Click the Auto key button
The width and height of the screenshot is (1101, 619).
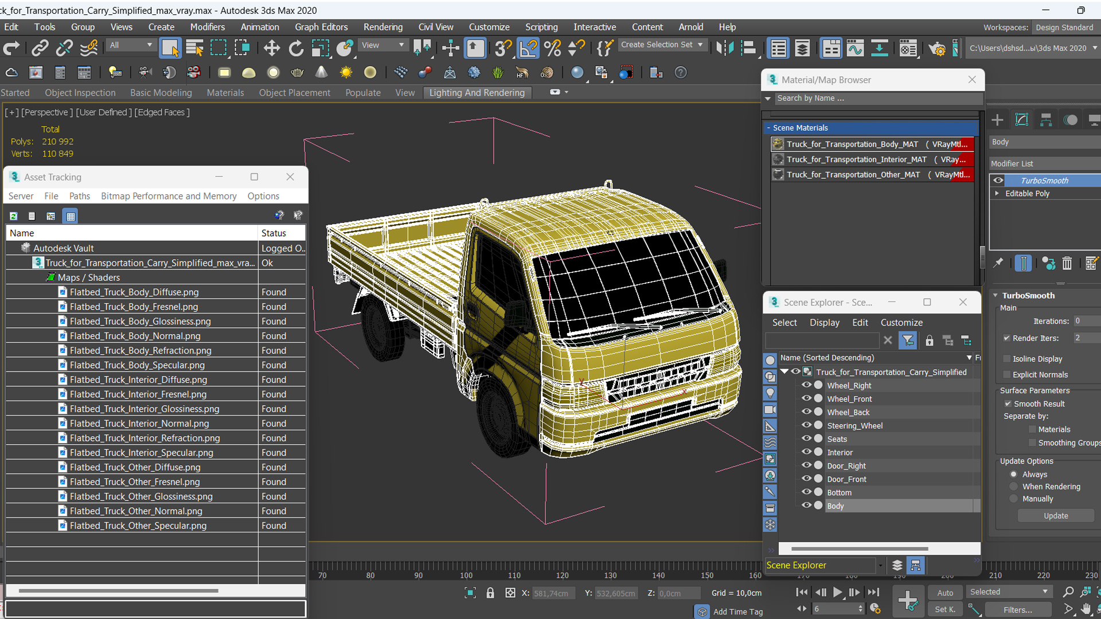pos(945,593)
